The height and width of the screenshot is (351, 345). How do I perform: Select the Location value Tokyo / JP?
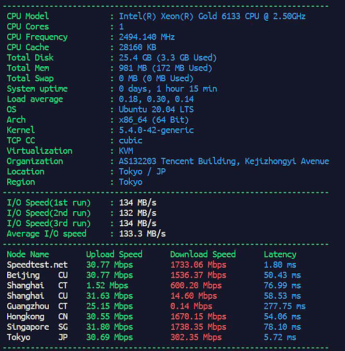point(142,172)
